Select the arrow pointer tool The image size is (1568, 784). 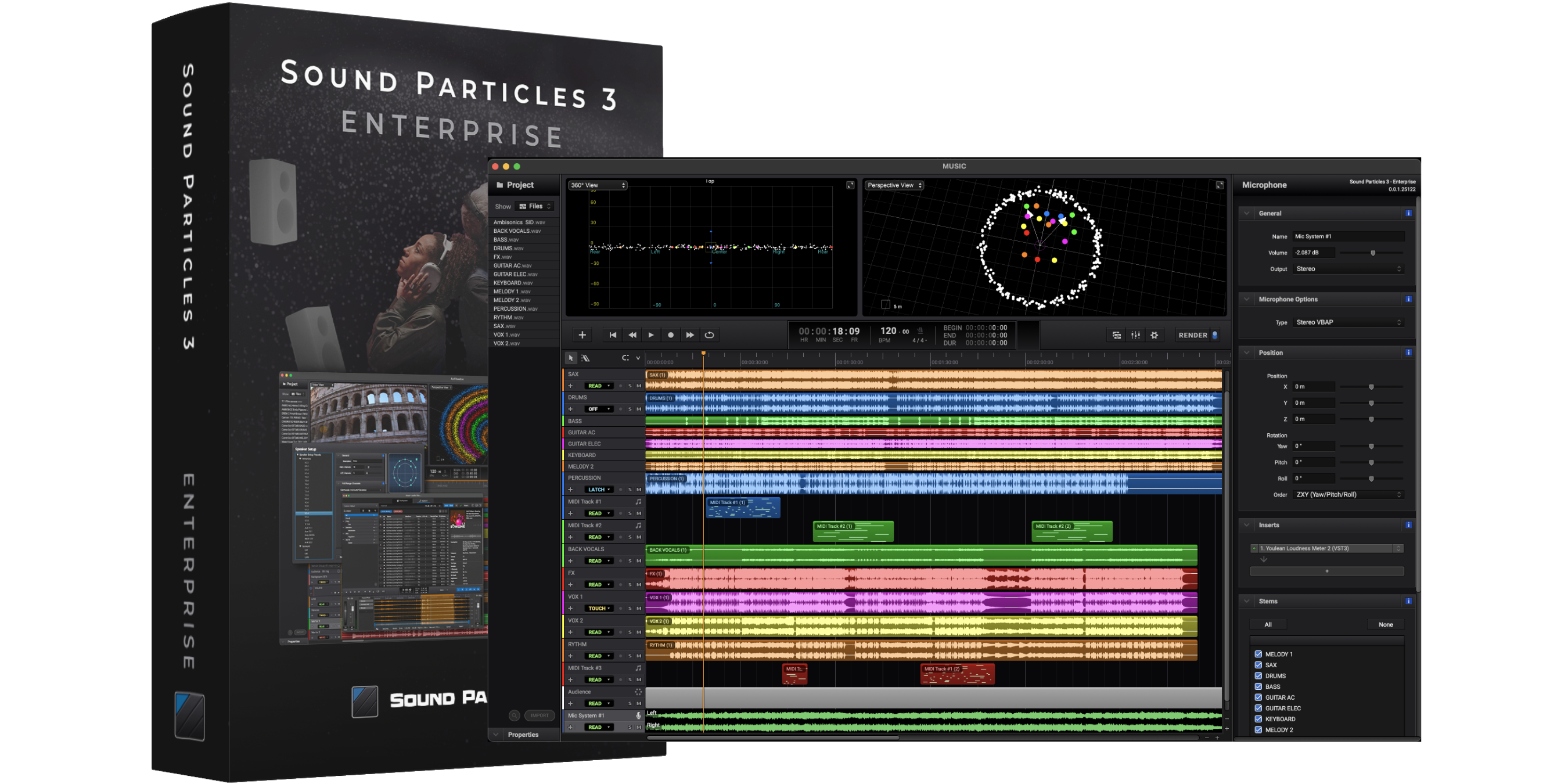(570, 358)
